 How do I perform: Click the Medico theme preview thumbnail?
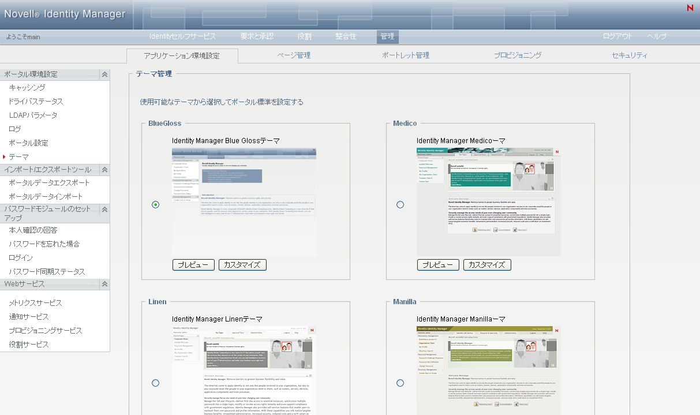click(489, 202)
